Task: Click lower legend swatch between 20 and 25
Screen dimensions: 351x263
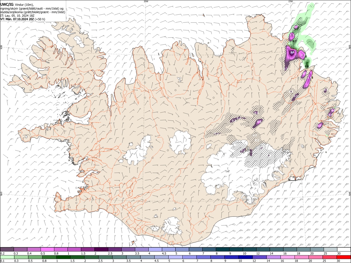Action: (x=316, y=257)
